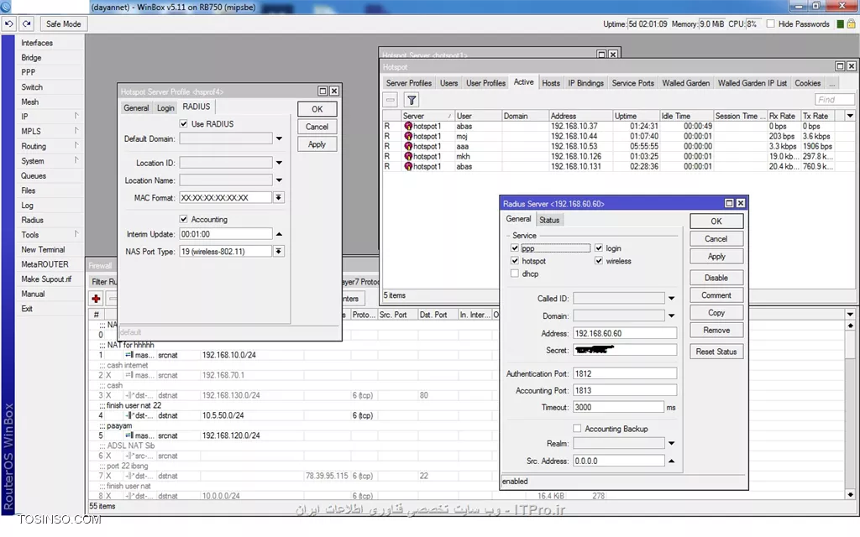Screen dimensions: 860x537
Task: Open the NAS Port Type dropdown
Action: 279,251
